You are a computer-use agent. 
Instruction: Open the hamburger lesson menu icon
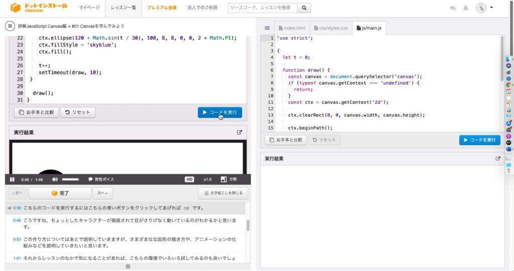pyautogui.click(x=10, y=26)
